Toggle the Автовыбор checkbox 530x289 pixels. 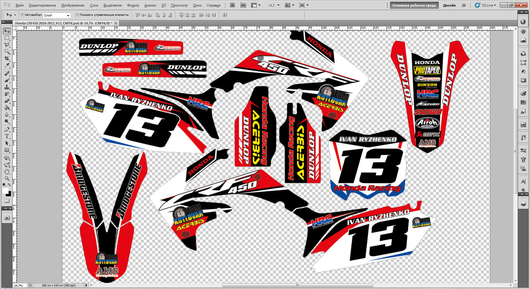[22, 14]
